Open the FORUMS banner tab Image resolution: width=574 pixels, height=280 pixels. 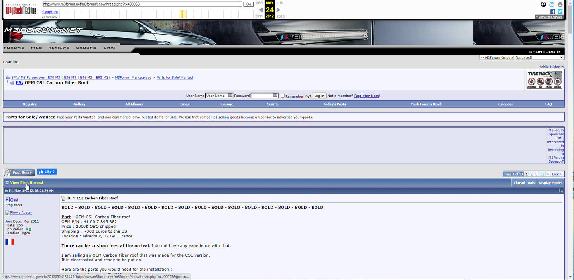coord(14,48)
